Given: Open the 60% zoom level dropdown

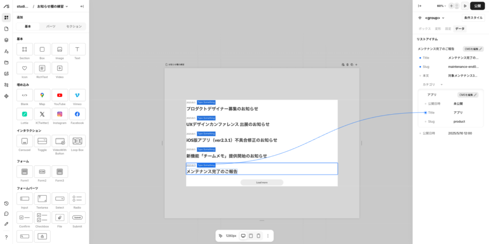Looking at the screenshot, I should click(x=442, y=6).
